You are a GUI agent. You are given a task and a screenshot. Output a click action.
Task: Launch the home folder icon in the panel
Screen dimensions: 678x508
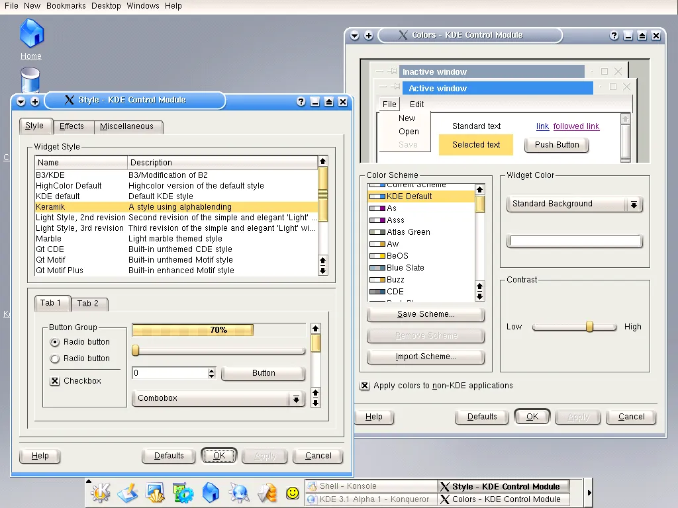pos(211,492)
